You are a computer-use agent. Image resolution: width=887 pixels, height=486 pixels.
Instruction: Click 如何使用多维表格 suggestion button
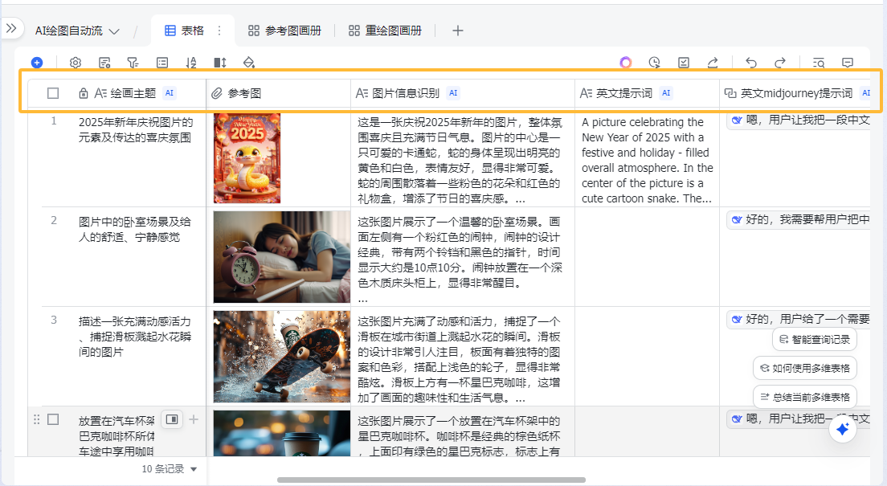(805, 369)
